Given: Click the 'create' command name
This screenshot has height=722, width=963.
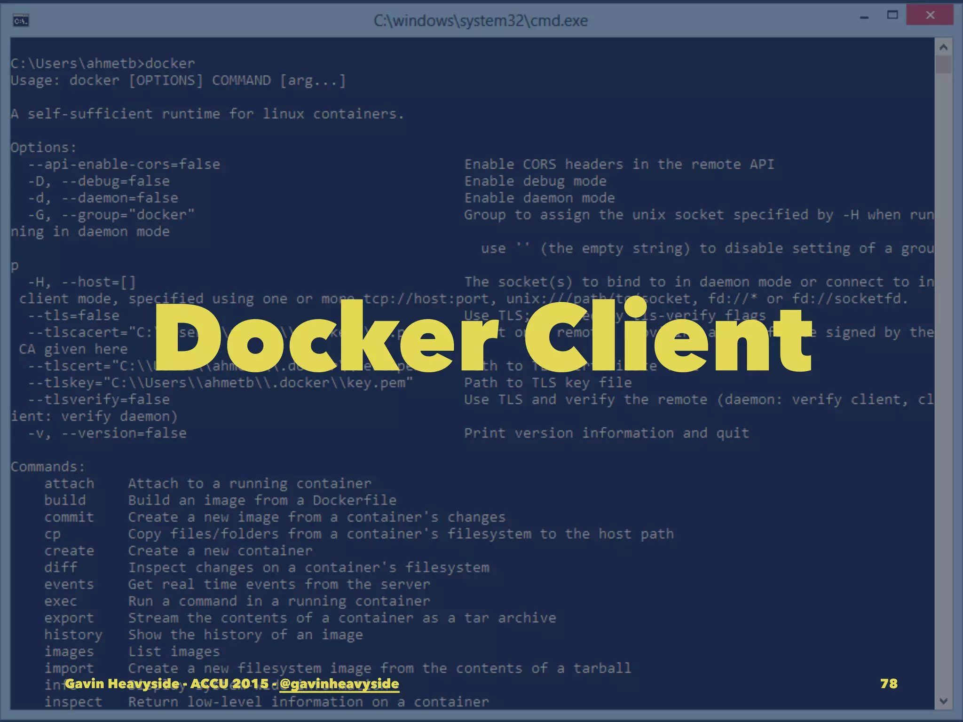Looking at the screenshot, I should 69,551.
